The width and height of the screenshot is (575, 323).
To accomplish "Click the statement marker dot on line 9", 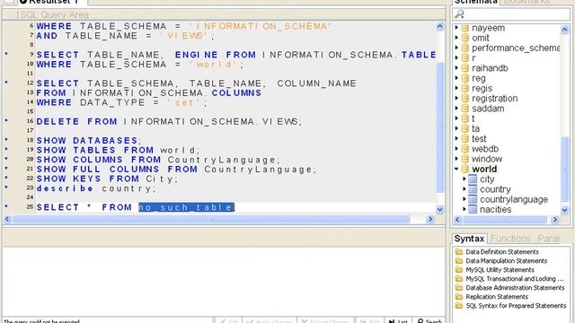I will click(x=6, y=54).
